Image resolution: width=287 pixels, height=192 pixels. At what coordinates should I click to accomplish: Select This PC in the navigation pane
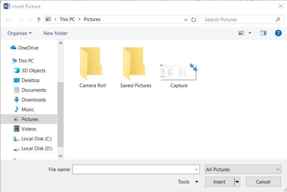coord(22,61)
